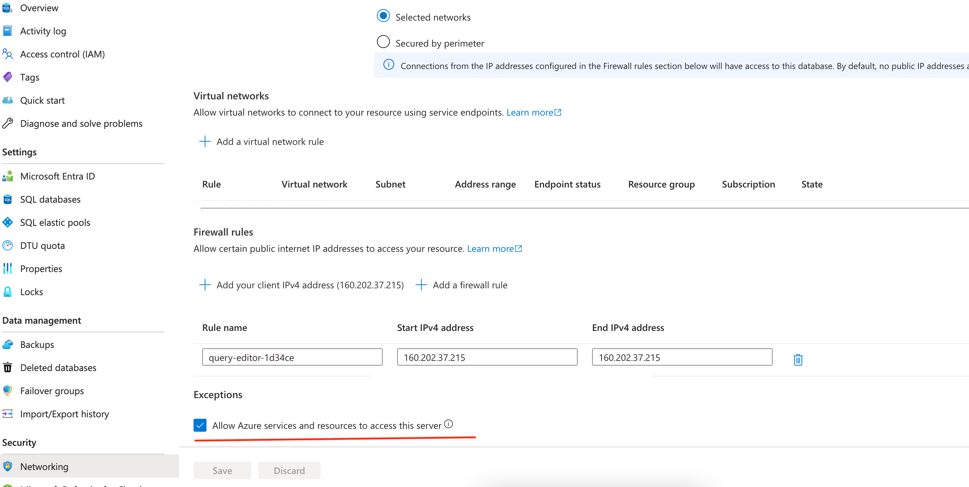969x487 pixels.
Task: Open Diagnose and solve problems
Action: 81,123
